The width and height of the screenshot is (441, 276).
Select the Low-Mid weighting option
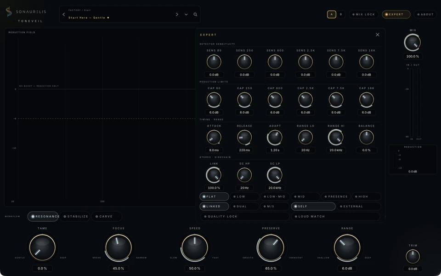click(x=275, y=196)
